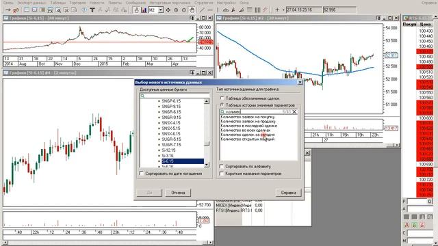Click the date field '27.04.15 23:16' in toolbar
438x246 pixels.
304,10
